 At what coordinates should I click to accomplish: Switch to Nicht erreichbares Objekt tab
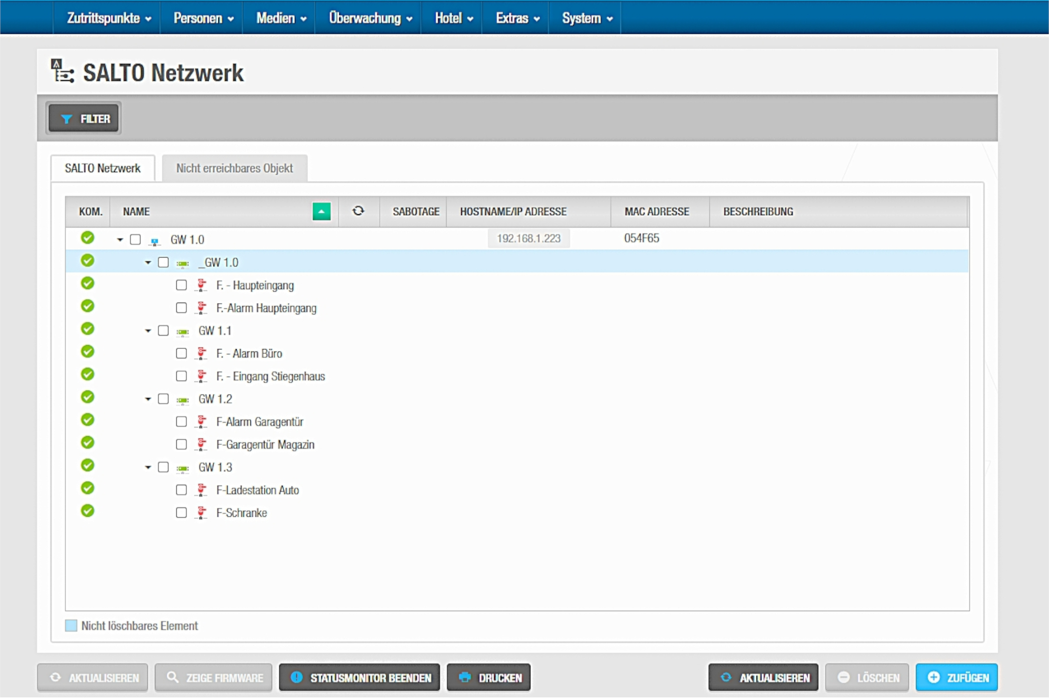coord(234,168)
